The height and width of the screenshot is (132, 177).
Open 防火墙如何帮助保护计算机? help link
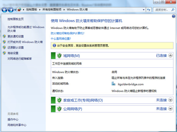(67, 33)
